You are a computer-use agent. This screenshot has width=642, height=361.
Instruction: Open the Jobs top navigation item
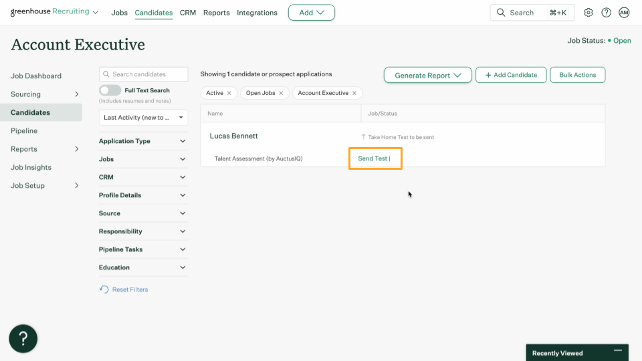[x=119, y=13]
